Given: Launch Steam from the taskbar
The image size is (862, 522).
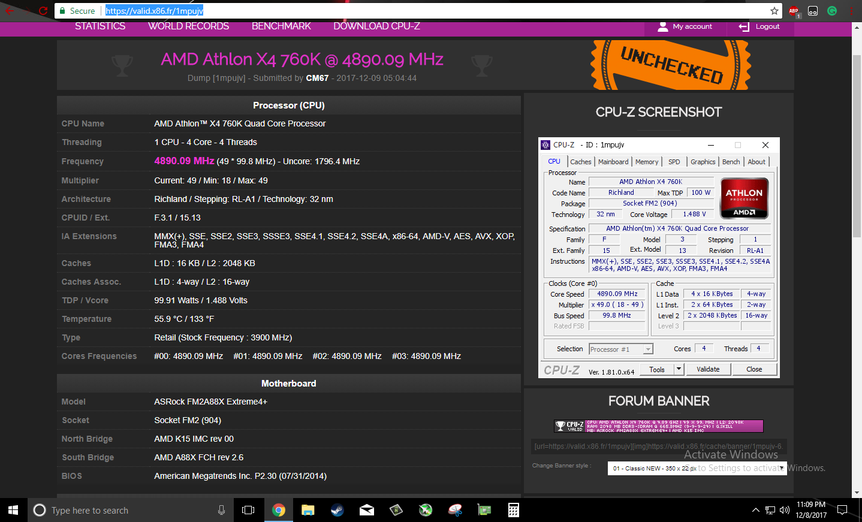Looking at the screenshot, I should (337, 510).
